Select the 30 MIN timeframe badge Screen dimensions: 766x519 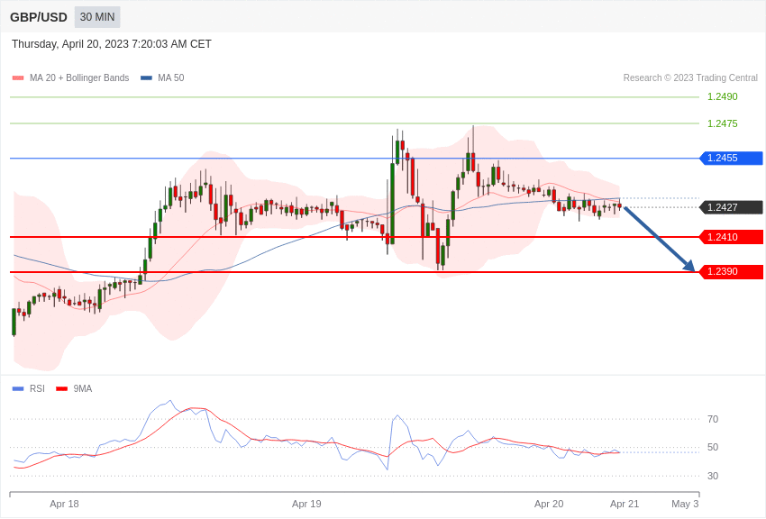coord(97,17)
